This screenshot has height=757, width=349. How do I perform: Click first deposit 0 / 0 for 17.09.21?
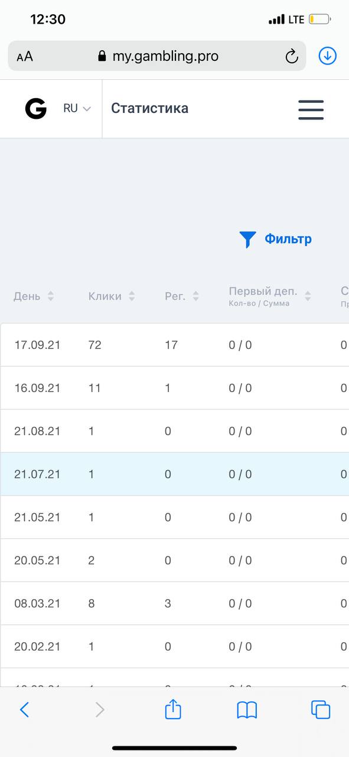pos(240,345)
